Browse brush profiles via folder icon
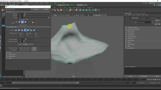This screenshot has height=90, width=161. point(33,22)
